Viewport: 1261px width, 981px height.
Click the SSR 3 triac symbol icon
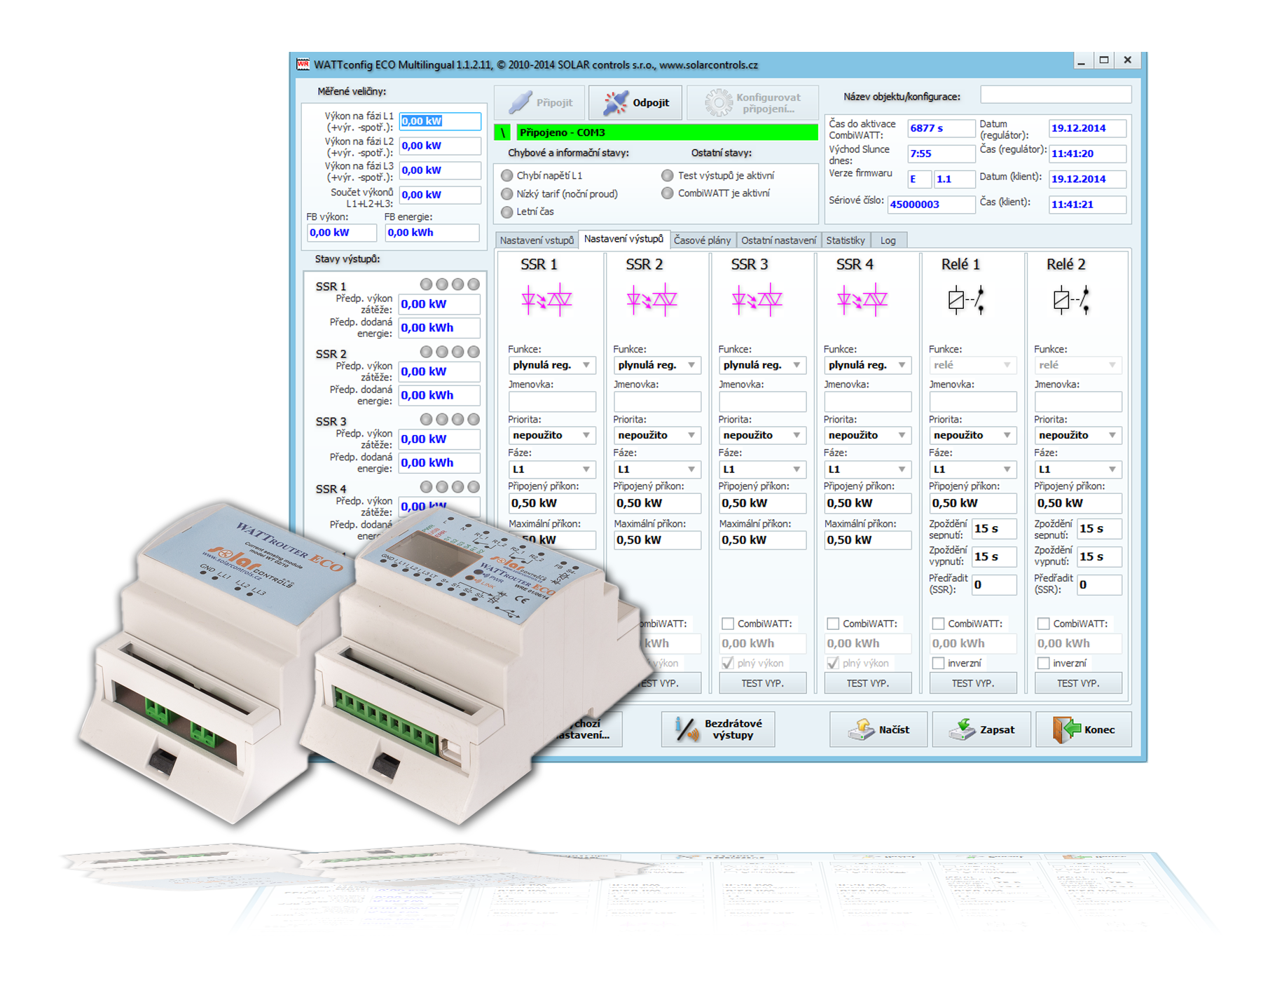click(x=757, y=300)
